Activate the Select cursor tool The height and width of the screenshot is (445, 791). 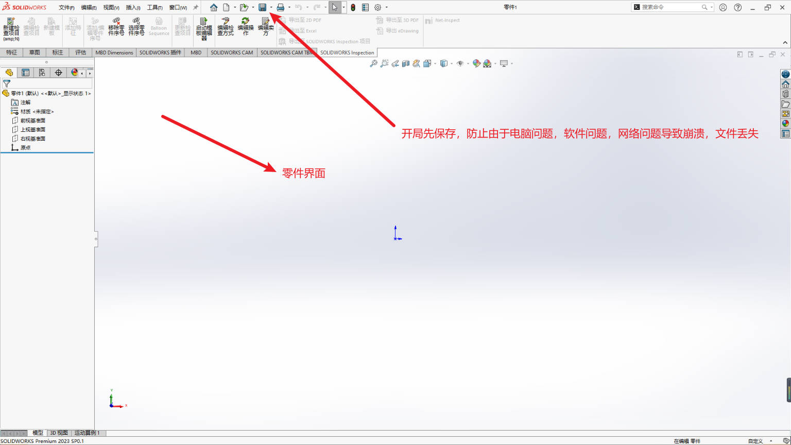pyautogui.click(x=335, y=7)
